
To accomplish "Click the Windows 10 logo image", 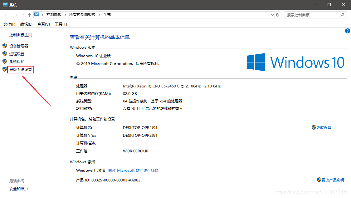I will (x=295, y=62).
